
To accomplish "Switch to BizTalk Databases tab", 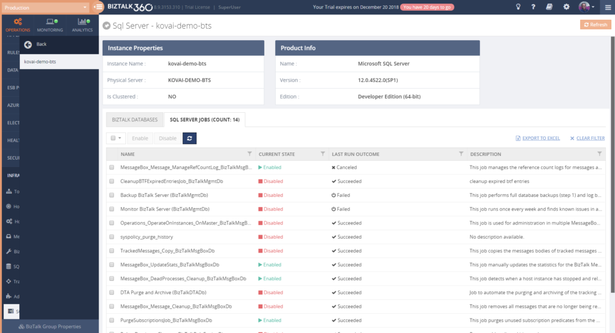I will (x=135, y=119).
